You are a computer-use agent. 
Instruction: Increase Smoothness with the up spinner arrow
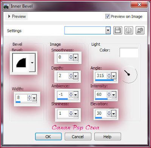71,56
